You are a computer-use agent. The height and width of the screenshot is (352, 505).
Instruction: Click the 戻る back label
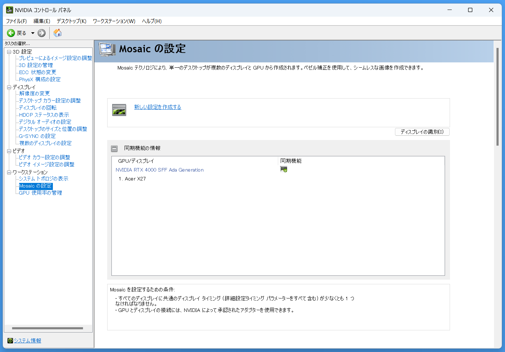[x=22, y=33]
